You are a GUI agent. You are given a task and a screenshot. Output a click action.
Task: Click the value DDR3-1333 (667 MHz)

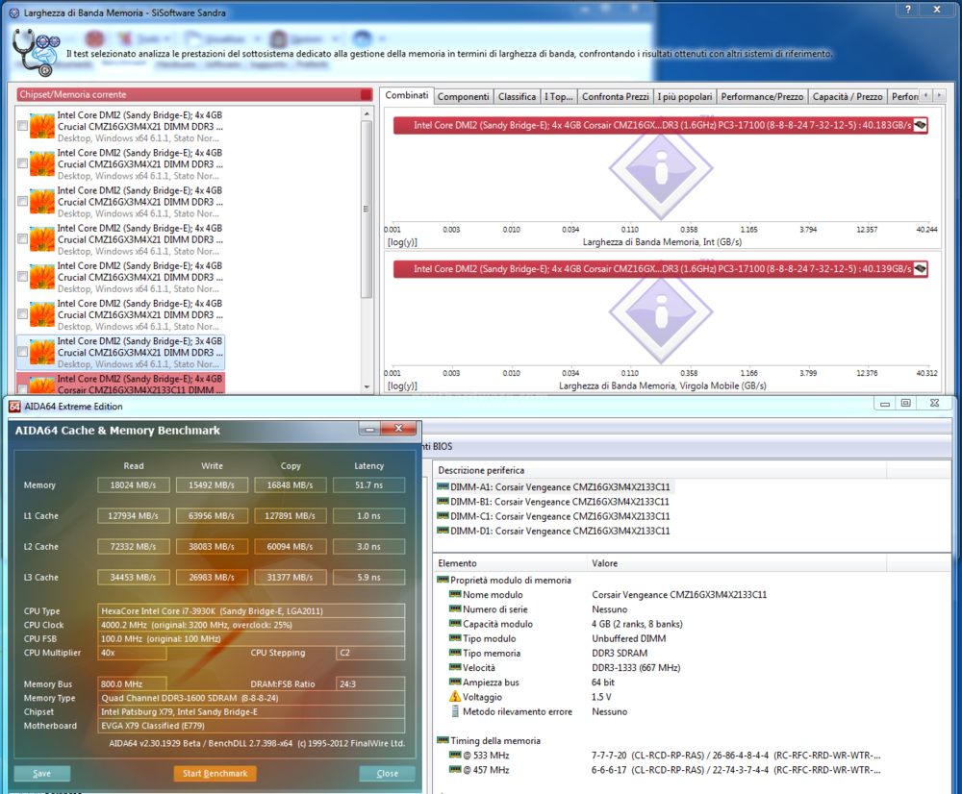pyautogui.click(x=636, y=668)
